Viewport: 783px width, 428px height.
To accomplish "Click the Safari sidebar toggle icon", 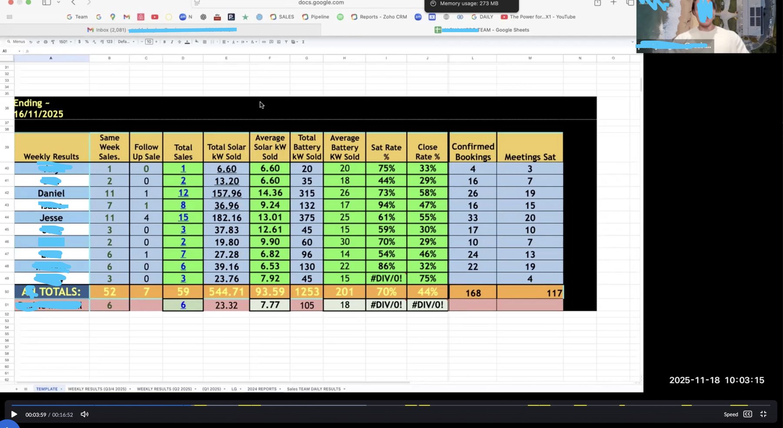I will click(46, 3).
